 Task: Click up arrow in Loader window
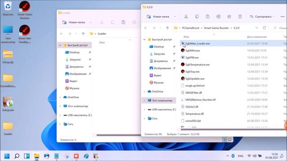pyautogui.click(x=83, y=34)
